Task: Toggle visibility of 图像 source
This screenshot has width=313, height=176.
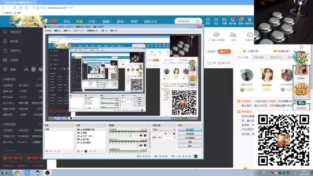Action: point(78,133)
